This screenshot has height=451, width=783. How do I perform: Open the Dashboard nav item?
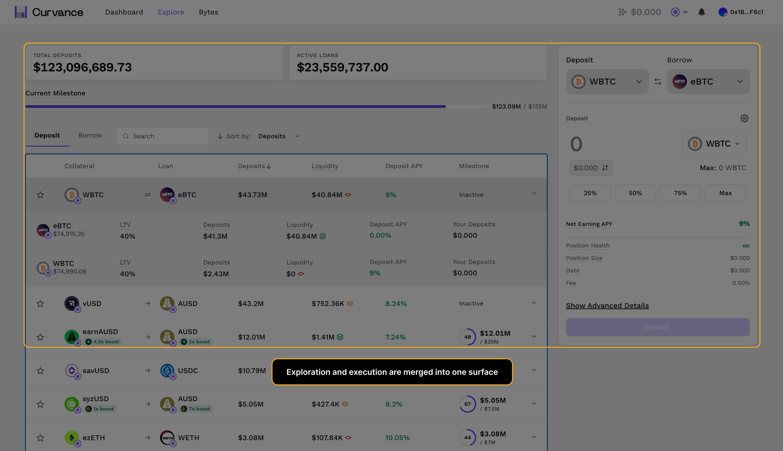[x=124, y=12]
